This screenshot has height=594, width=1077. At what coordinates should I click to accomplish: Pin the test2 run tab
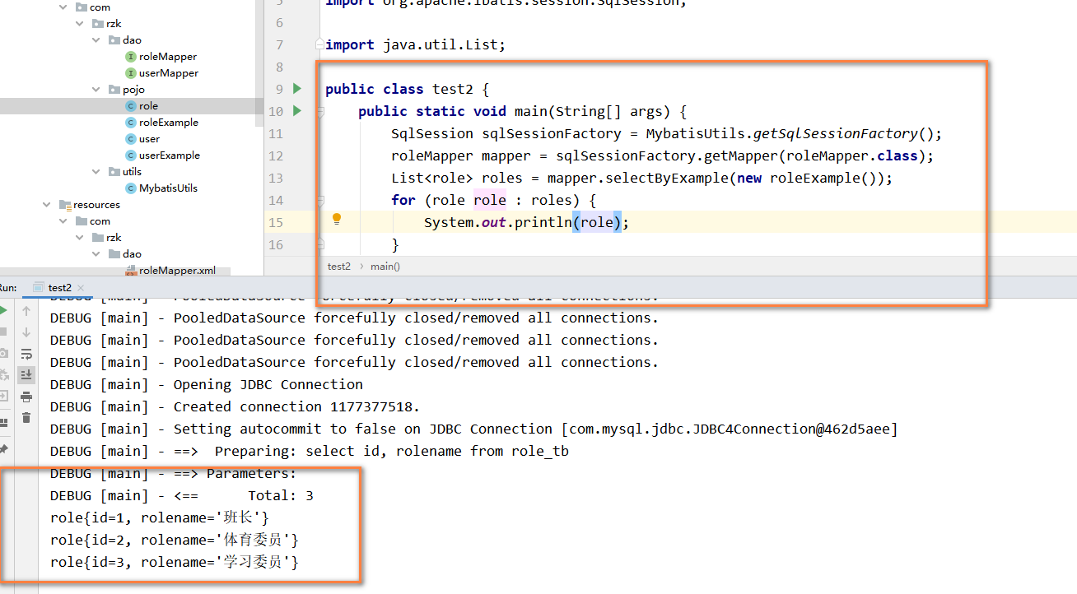(x=2, y=449)
